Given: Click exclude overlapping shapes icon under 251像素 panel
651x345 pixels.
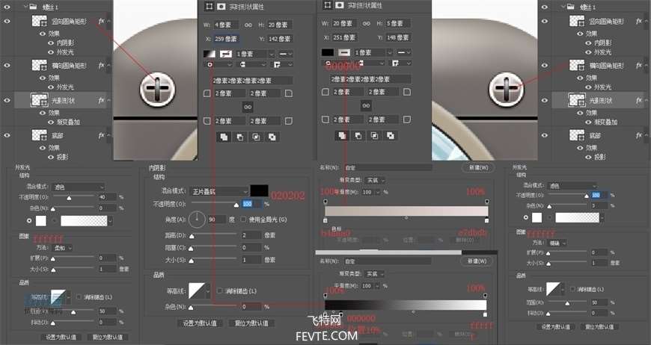Looking at the screenshot, I should pos(391,136).
